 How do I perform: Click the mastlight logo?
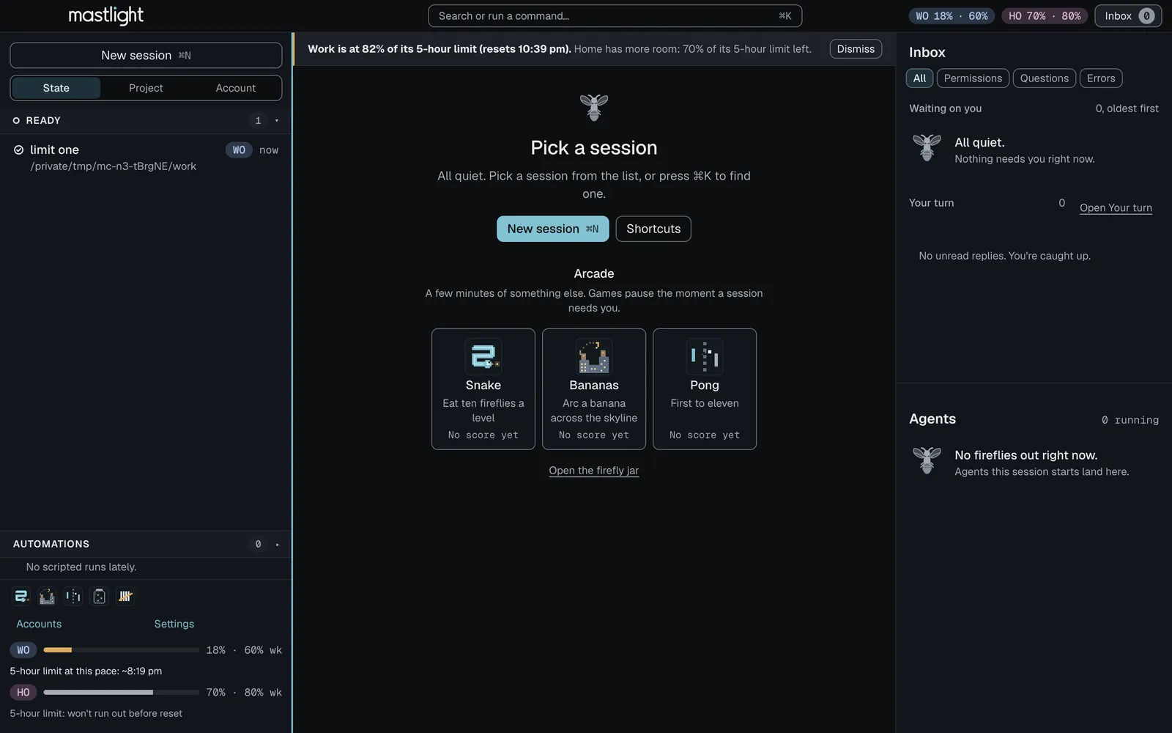click(x=106, y=15)
